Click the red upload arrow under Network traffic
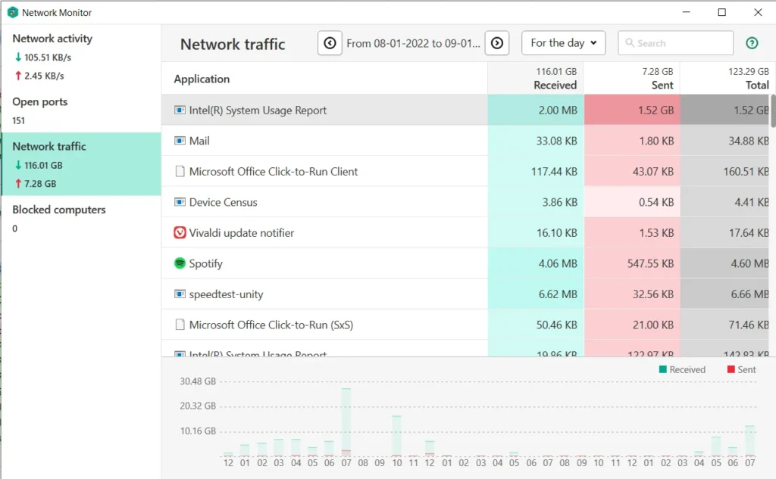Screen dimensions: 776x479 tap(18, 183)
